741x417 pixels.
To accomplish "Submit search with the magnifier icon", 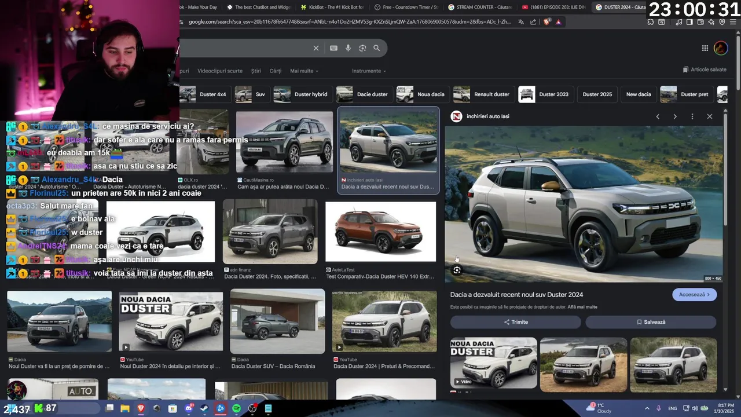I will pos(377,48).
